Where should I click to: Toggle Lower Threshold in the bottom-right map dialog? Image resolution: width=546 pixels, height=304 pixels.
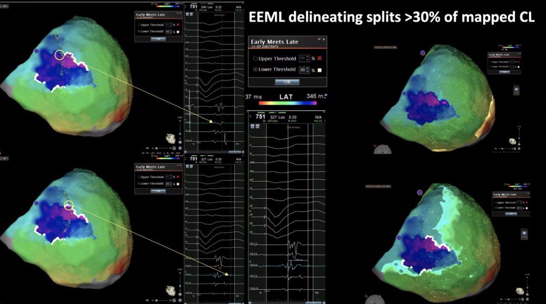(495, 208)
